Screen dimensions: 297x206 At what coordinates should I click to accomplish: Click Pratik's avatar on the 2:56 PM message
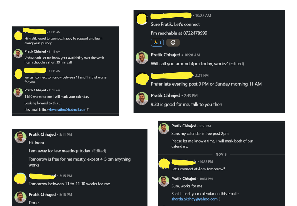164,128
